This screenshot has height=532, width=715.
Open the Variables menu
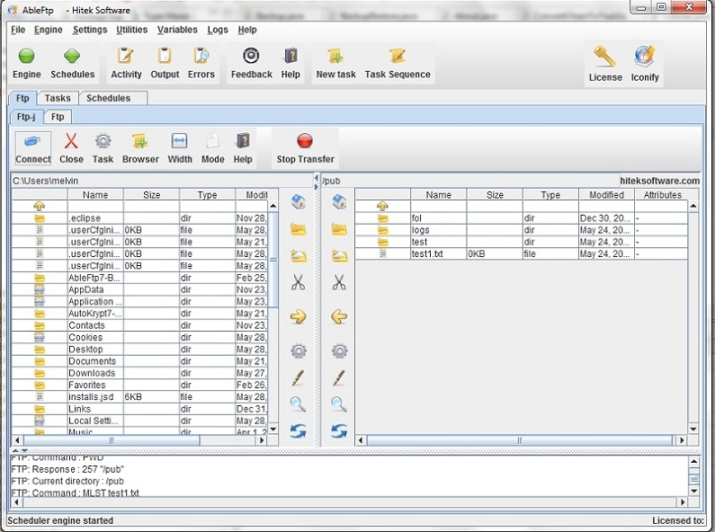[177, 30]
